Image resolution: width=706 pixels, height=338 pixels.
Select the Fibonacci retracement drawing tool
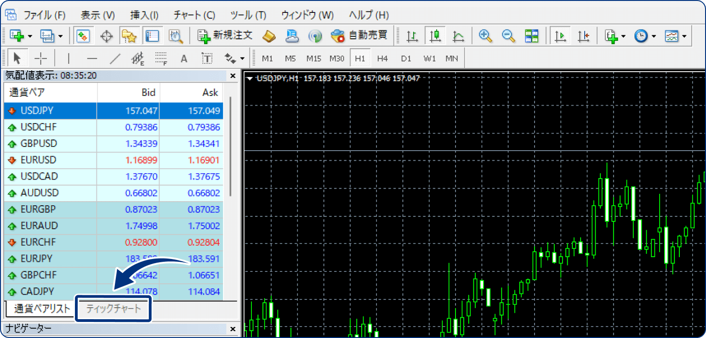pos(160,58)
